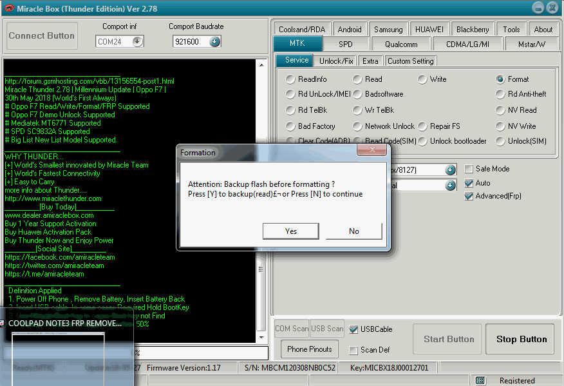Click the Miracle Box app icon in title bar
This screenshot has height=386, width=564.
tap(8, 8)
